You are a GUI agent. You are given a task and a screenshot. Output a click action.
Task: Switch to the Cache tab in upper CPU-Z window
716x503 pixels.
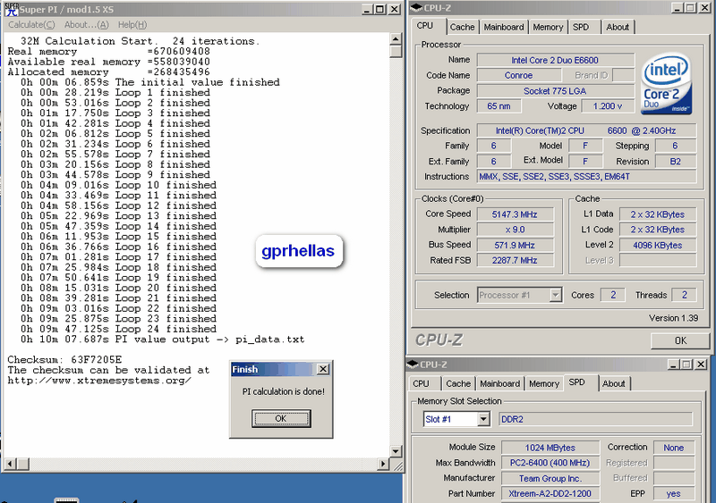(x=462, y=27)
